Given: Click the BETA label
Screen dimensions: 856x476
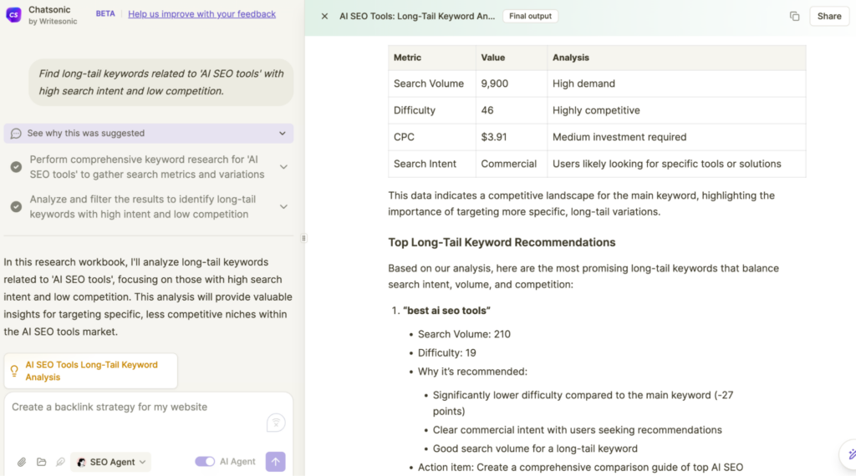Looking at the screenshot, I should tap(105, 13).
